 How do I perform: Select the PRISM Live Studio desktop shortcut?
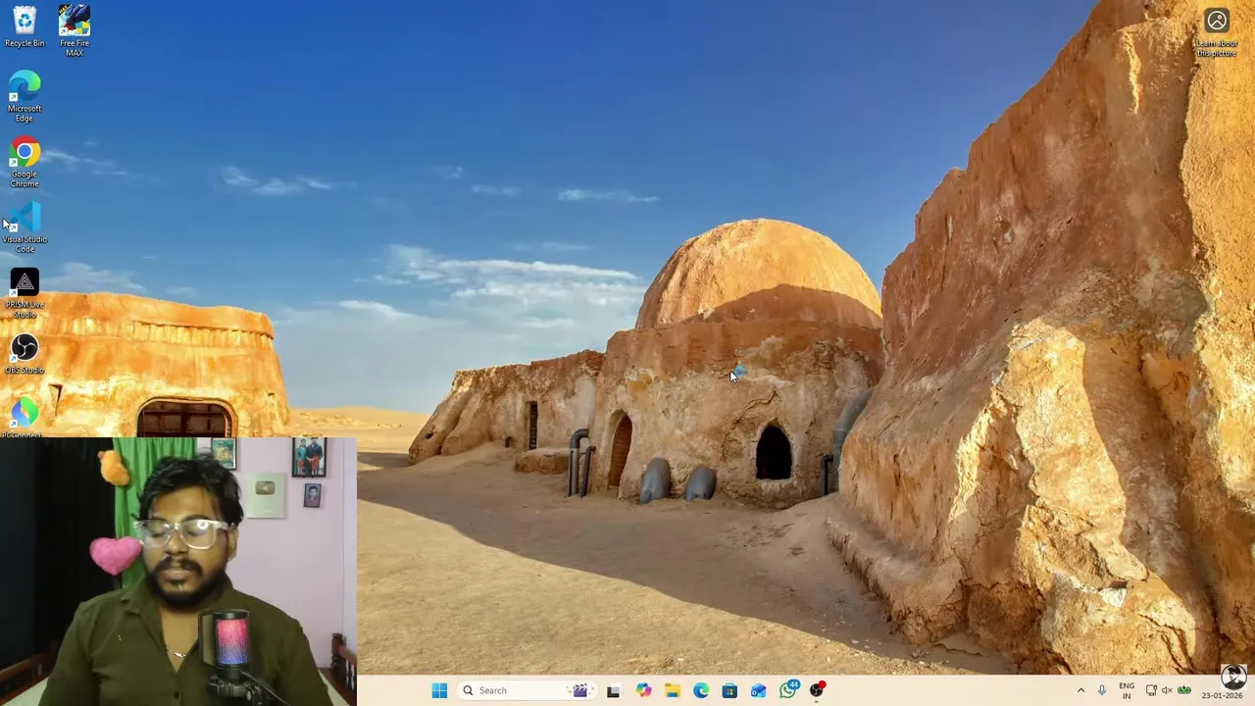point(25,293)
